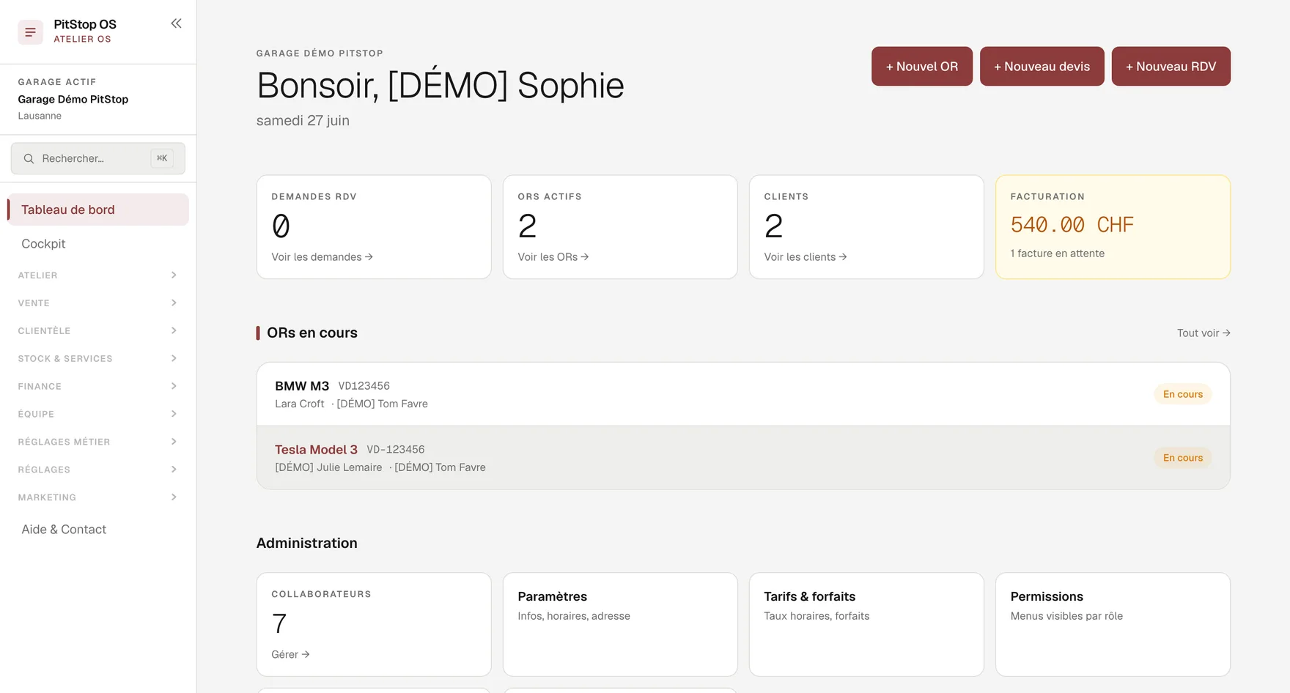Open Tout voir link for ORs en cours
Viewport: 1290px width, 693px height.
1204,333
